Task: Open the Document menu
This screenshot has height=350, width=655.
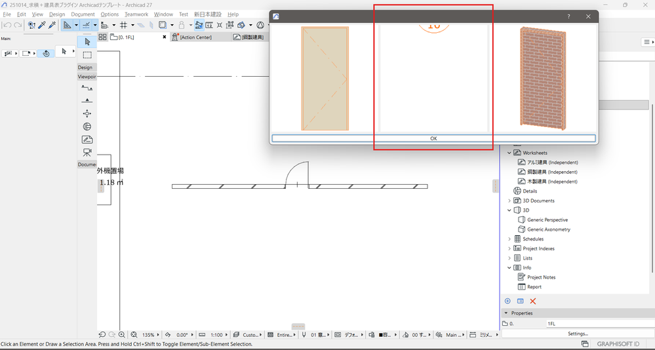Action: pos(83,14)
